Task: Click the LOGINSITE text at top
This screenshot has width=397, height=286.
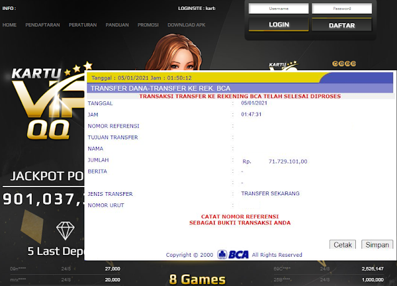Action: click(x=197, y=8)
